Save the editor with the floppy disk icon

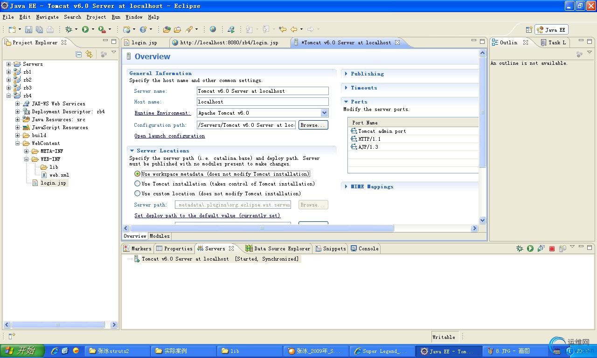coord(28,29)
